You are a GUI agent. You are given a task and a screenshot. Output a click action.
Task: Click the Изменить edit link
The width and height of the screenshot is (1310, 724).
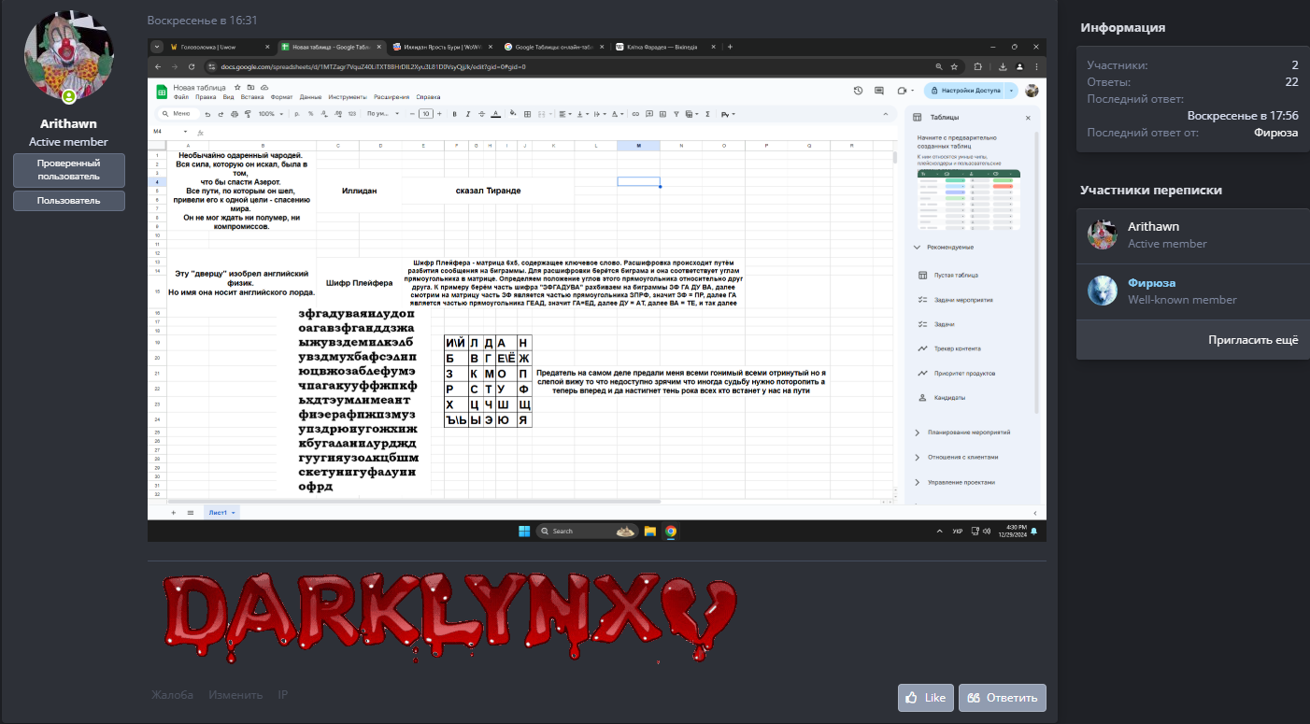[235, 695]
